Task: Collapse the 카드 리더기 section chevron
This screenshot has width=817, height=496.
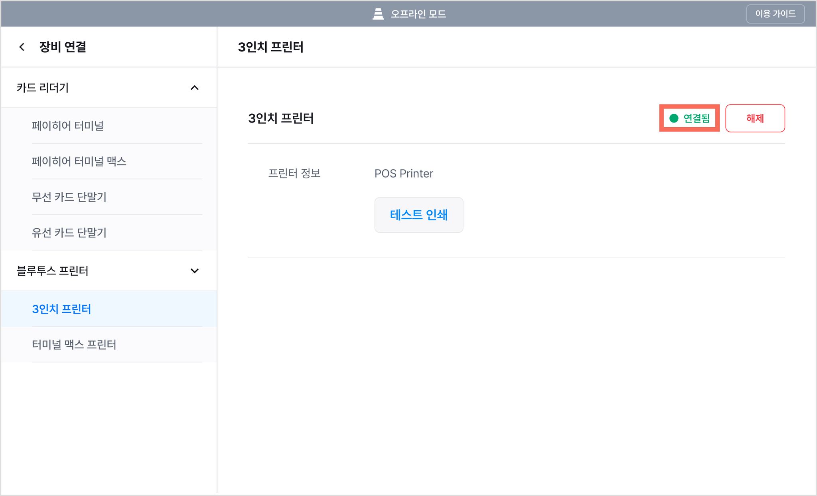Action: 194,88
